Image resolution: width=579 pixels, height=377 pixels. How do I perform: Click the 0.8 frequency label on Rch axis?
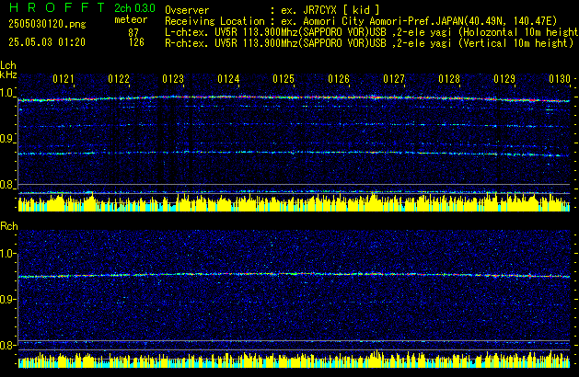coord(6,345)
